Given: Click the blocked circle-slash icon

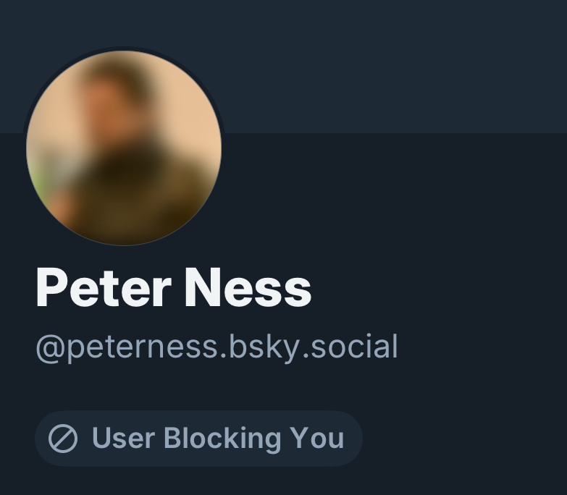Looking at the screenshot, I should (62, 439).
